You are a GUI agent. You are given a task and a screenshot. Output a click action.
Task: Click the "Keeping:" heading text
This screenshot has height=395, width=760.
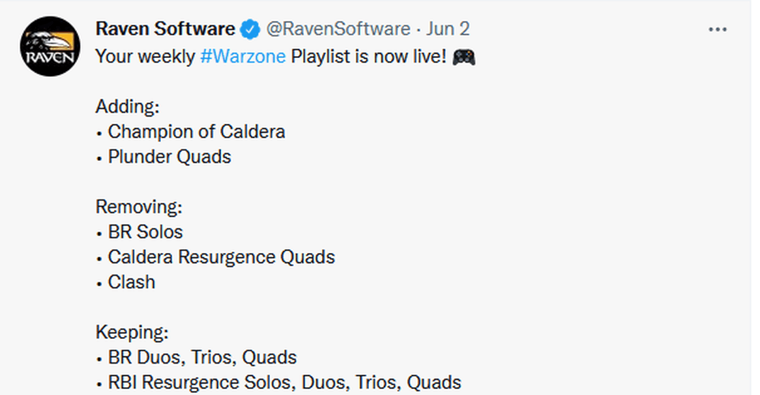(x=132, y=332)
